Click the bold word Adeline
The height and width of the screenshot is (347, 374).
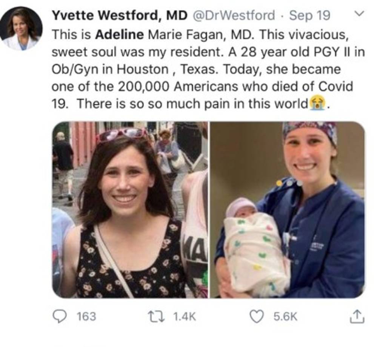click(119, 35)
